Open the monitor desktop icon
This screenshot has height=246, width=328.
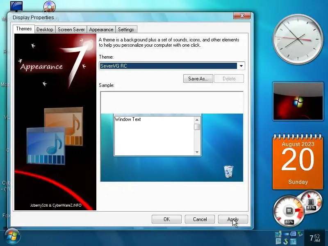point(16,6)
